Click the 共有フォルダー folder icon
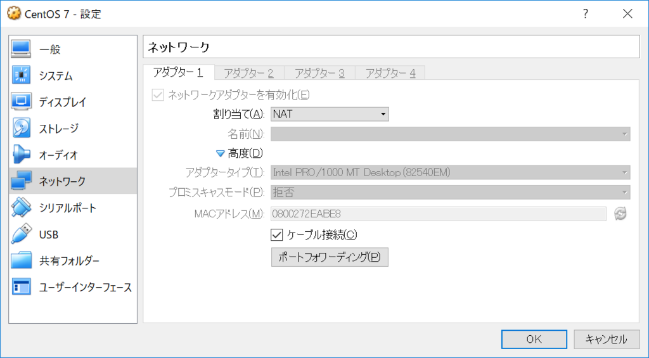649x358 pixels. (x=21, y=260)
